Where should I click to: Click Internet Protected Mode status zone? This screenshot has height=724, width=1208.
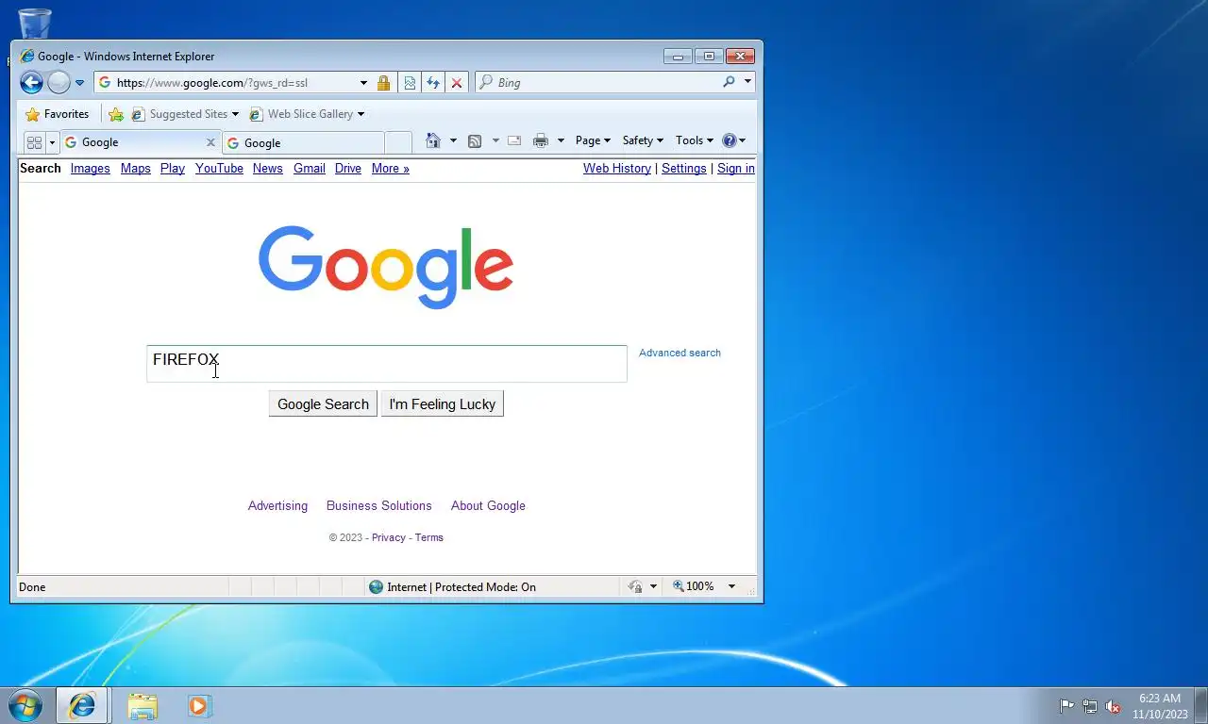pos(453,587)
